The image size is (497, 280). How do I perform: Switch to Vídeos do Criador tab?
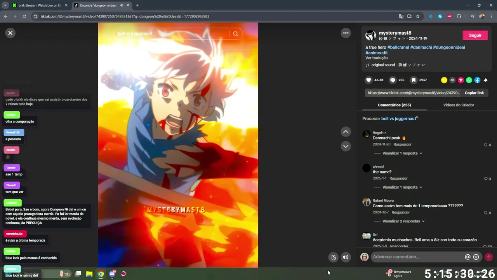click(459, 105)
